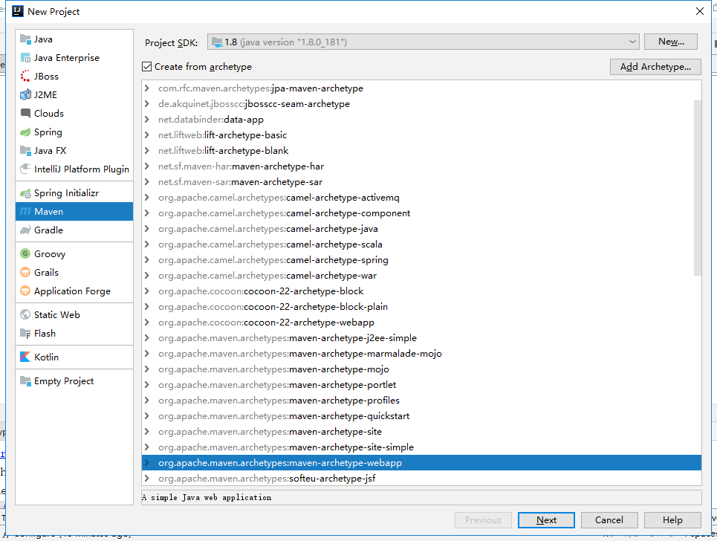Viewport: 717px width, 541px height.
Task: Click the archetype list vertical scrollbar
Action: (x=698, y=187)
